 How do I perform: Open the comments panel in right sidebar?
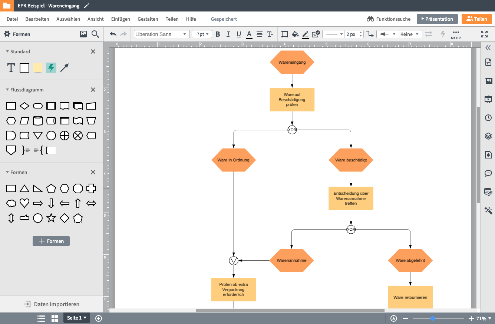click(488, 173)
